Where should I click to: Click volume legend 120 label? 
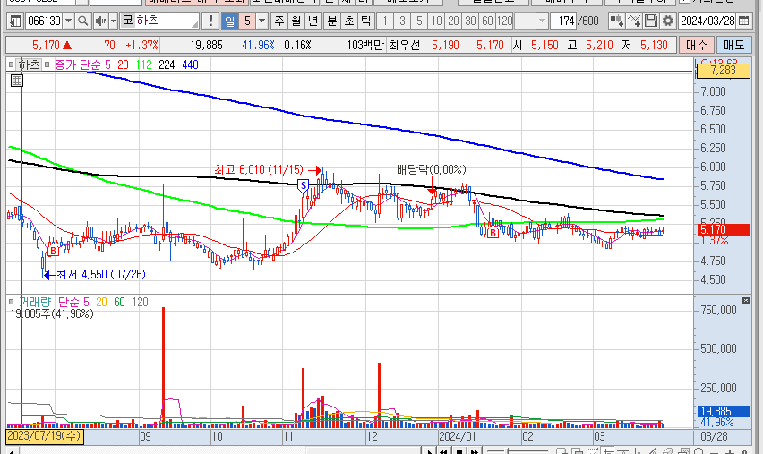coord(140,302)
